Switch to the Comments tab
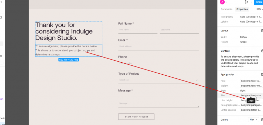This screenshot has height=125, width=263. [226, 9]
